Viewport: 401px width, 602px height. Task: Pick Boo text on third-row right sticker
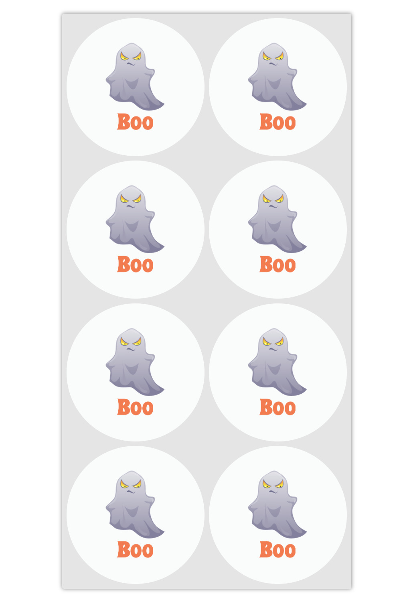pos(277,407)
